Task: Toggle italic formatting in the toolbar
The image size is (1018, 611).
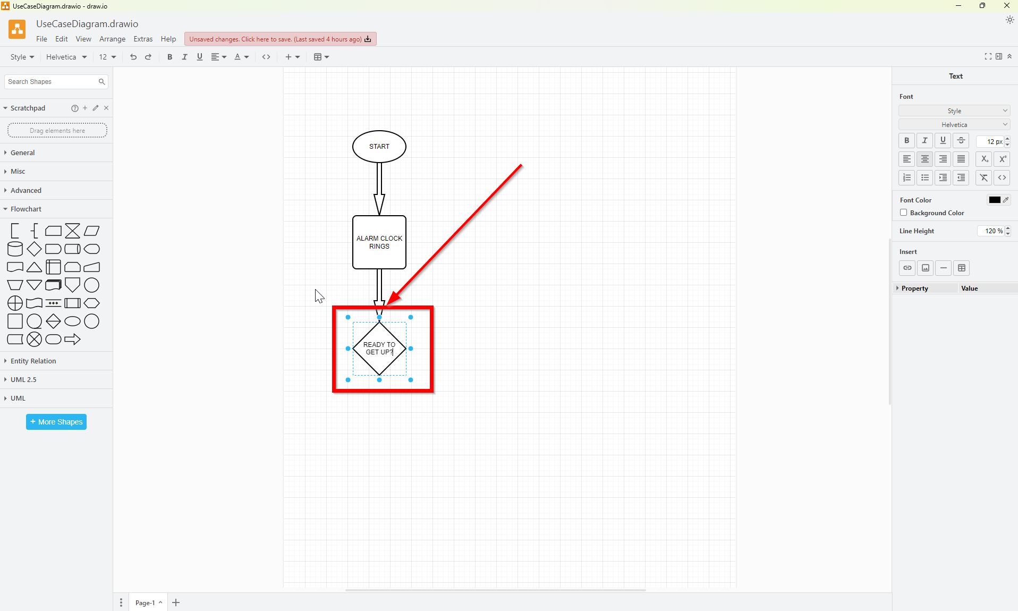Action: point(184,57)
